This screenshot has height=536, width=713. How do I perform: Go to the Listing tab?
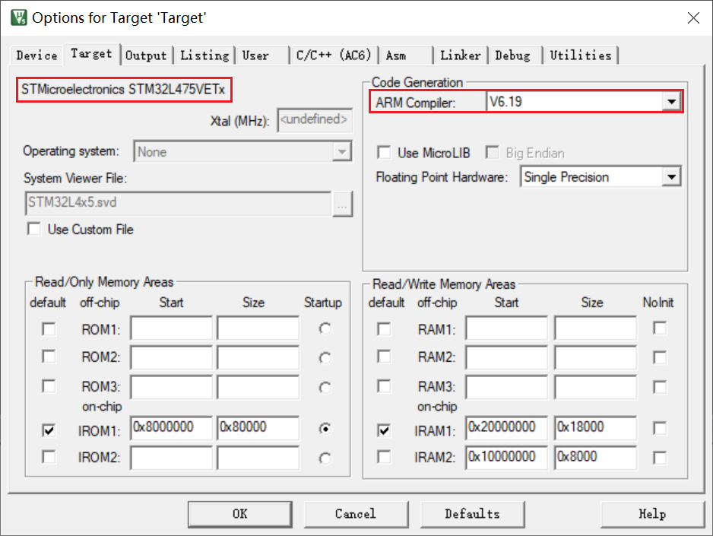tap(204, 56)
